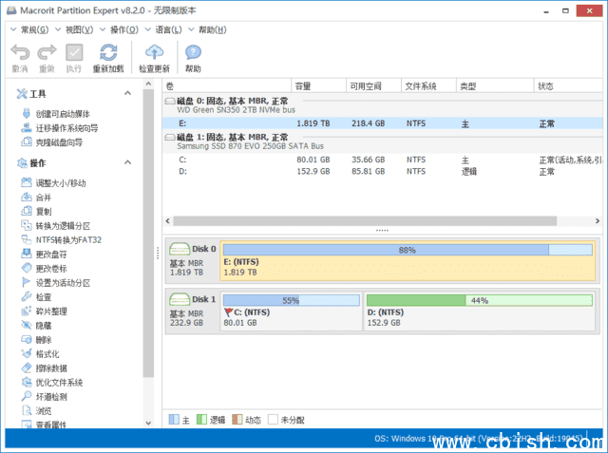
Task: Collapse the 操作 section chevron
Action: (129, 163)
